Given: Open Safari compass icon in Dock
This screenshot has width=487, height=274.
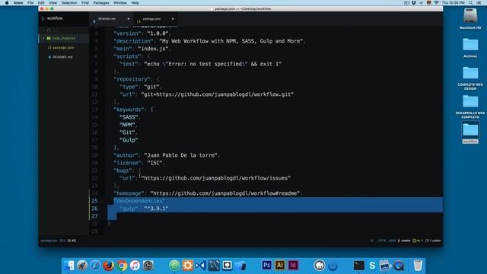Looking at the screenshot, I should [95, 266].
